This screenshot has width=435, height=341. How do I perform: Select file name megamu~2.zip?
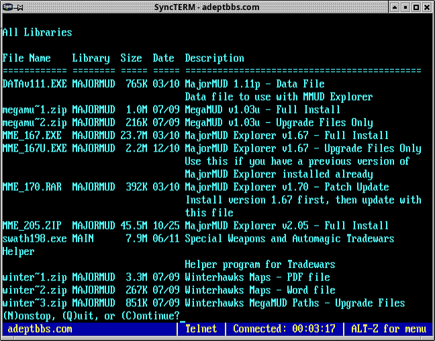pos(35,123)
